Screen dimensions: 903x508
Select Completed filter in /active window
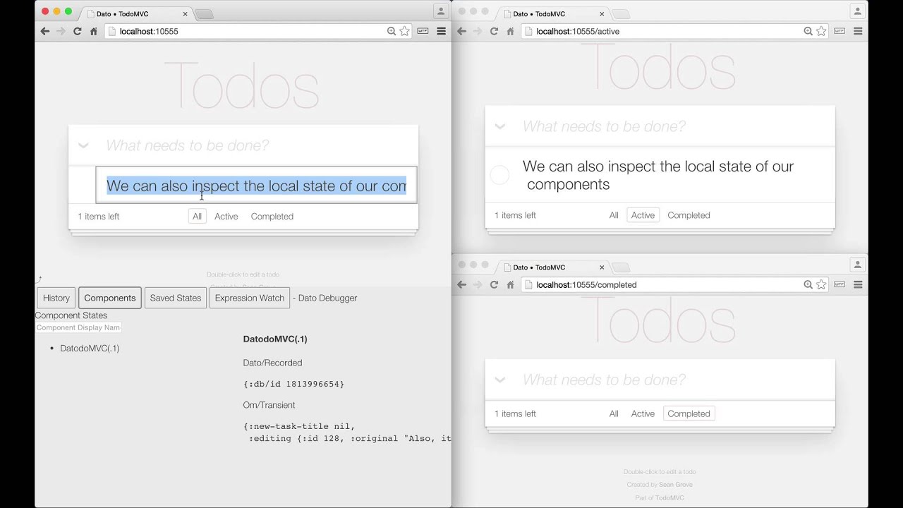[689, 215]
